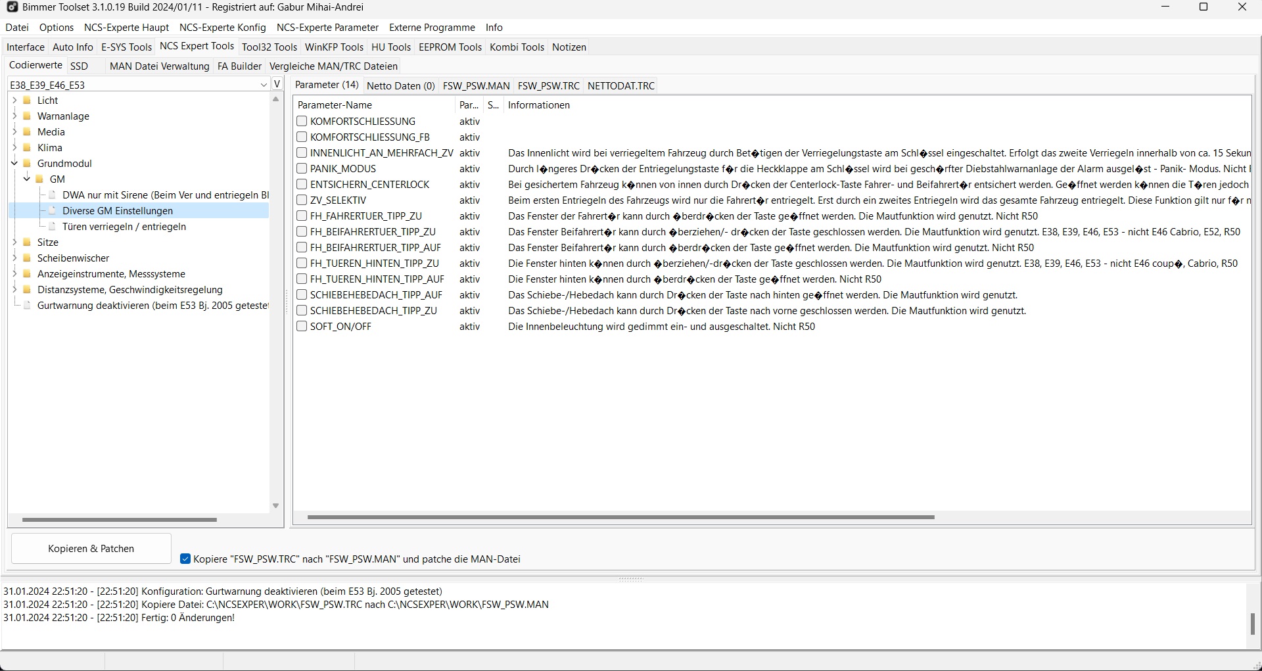1262x671 pixels.
Task: Click the Kopieren & Patchen button
Action: pyautogui.click(x=91, y=549)
